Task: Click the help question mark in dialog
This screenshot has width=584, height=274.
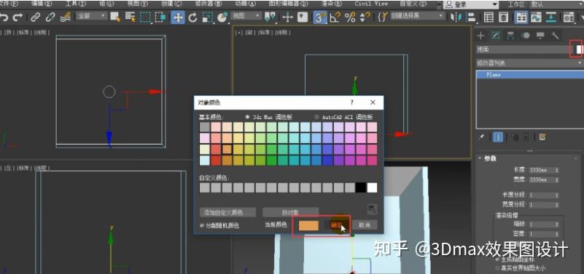Action: click(351, 102)
